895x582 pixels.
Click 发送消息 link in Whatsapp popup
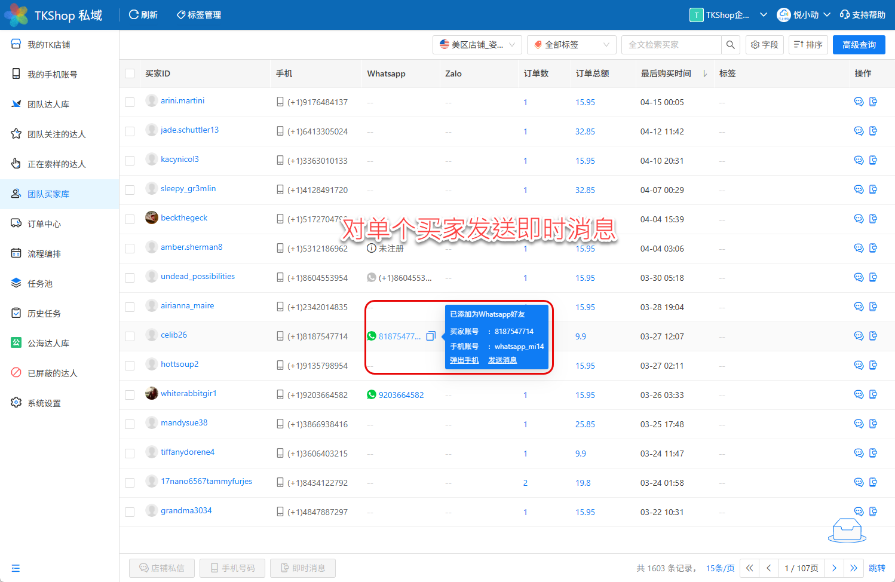[502, 360]
